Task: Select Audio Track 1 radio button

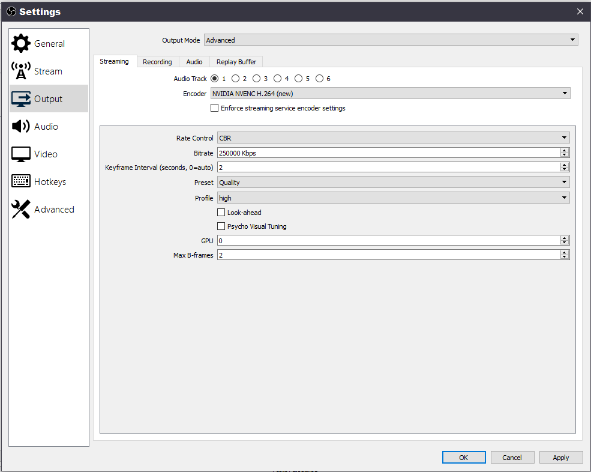Action: pyautogui.click(x=214, y=79)
